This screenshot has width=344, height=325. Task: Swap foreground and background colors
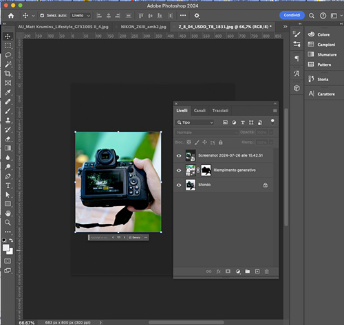[x=11, y=240]
